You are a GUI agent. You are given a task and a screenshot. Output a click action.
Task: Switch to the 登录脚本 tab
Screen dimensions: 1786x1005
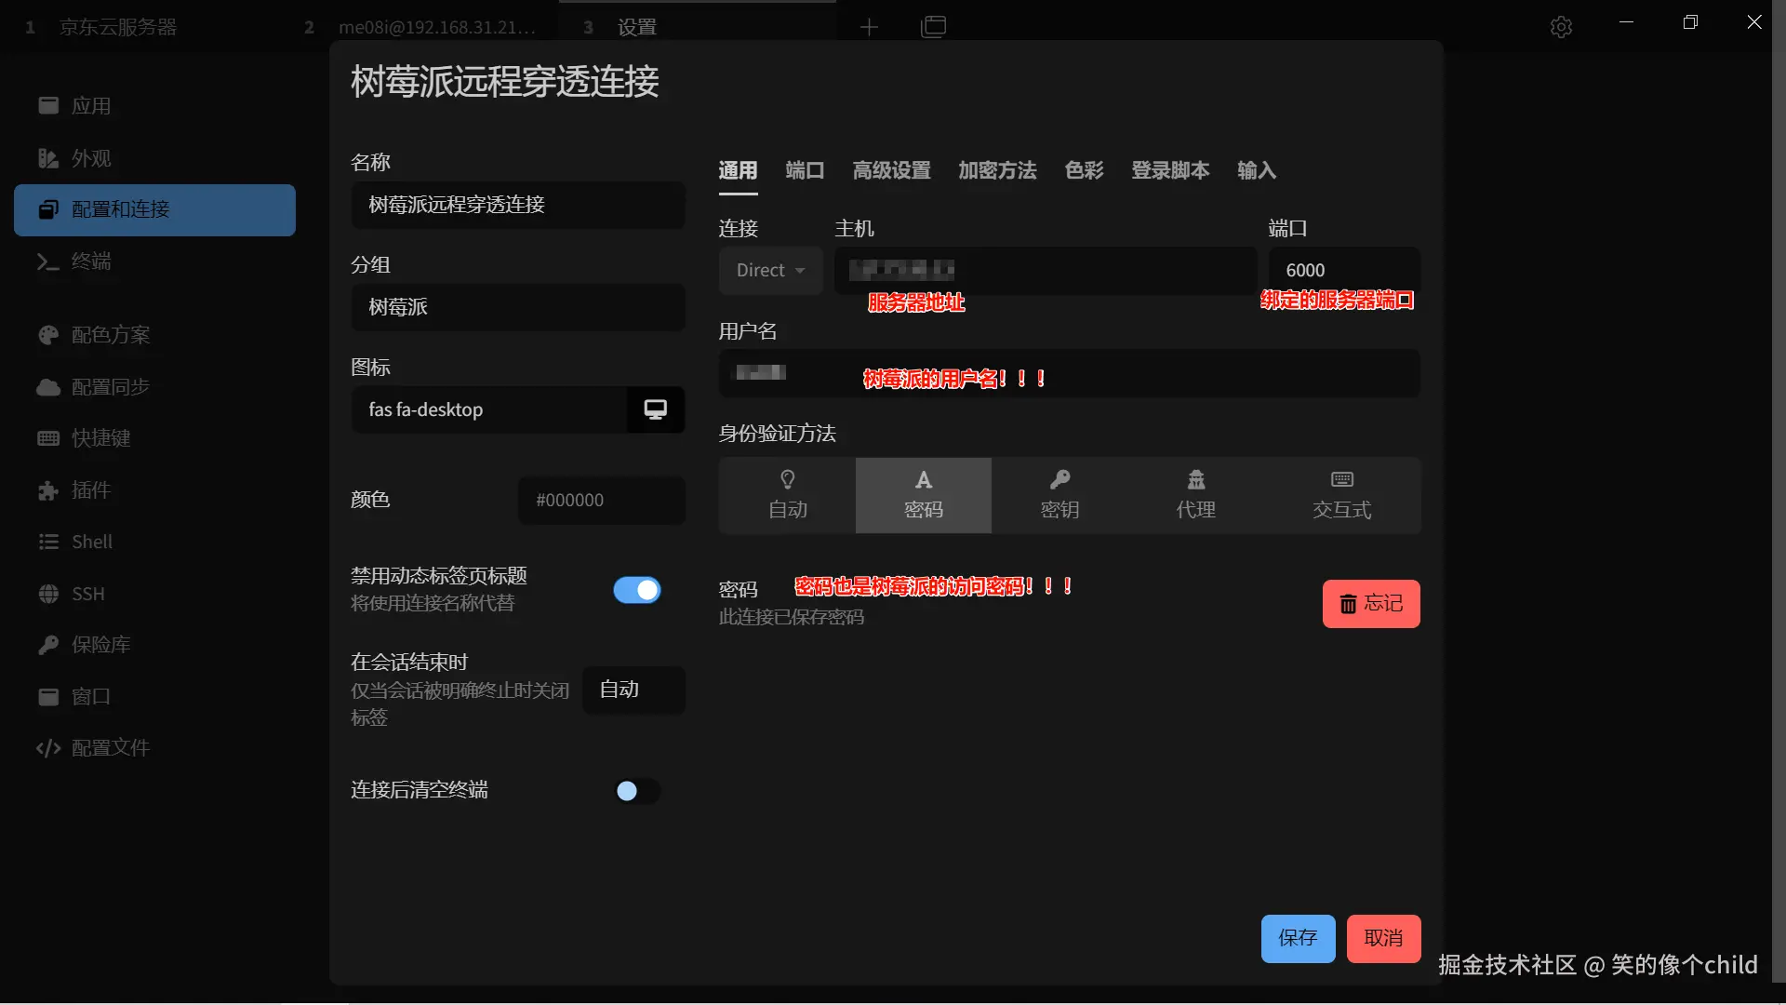(x=1169, y=170)
